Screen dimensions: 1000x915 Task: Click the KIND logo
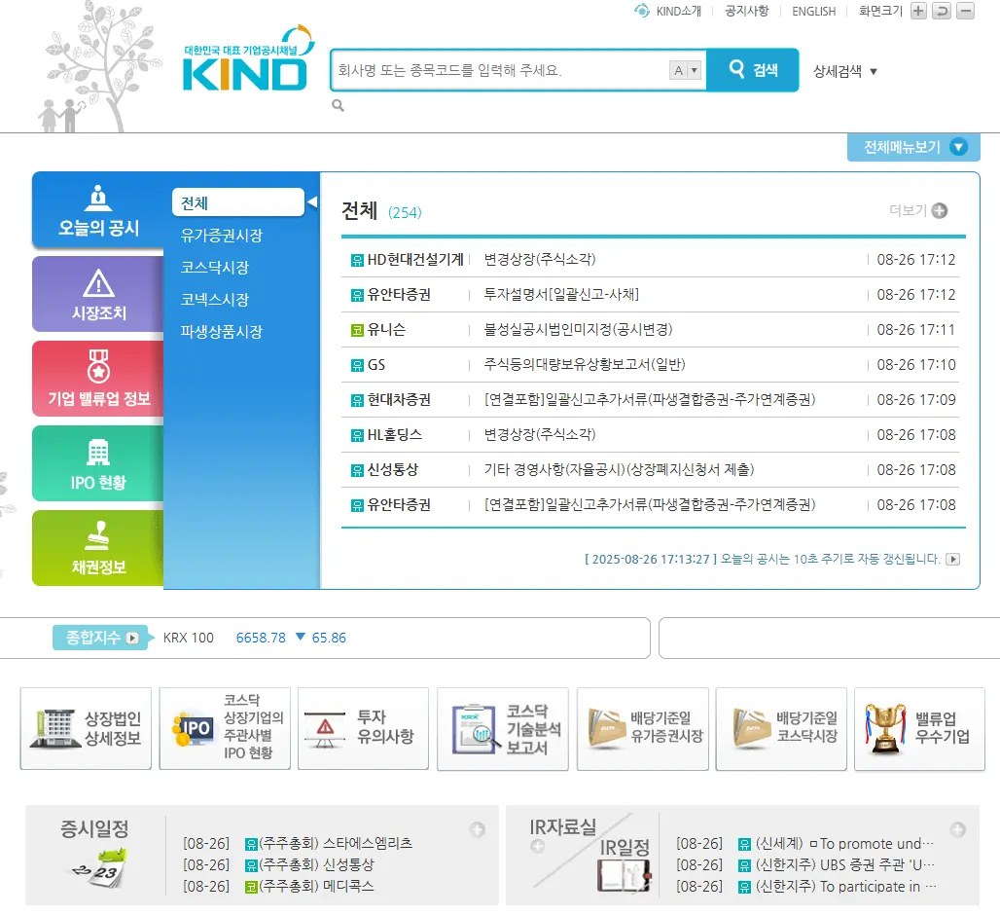click(248, 59)
